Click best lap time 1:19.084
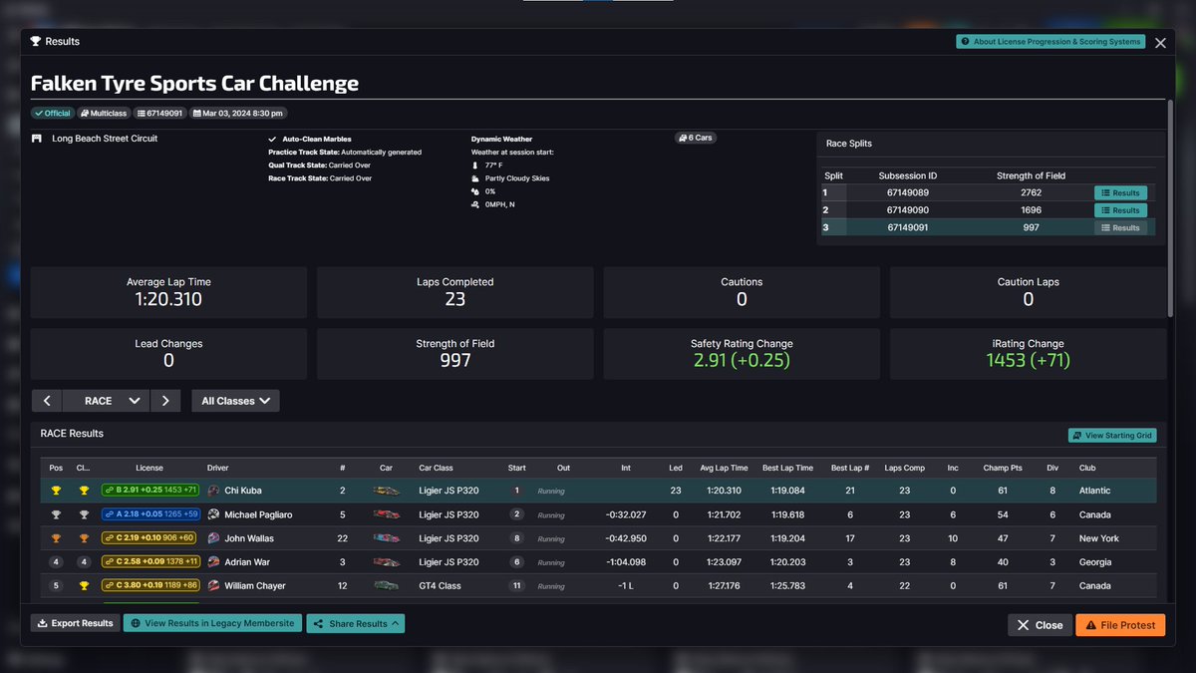Screen dimensions: 1196x673 tap(787, 491)
